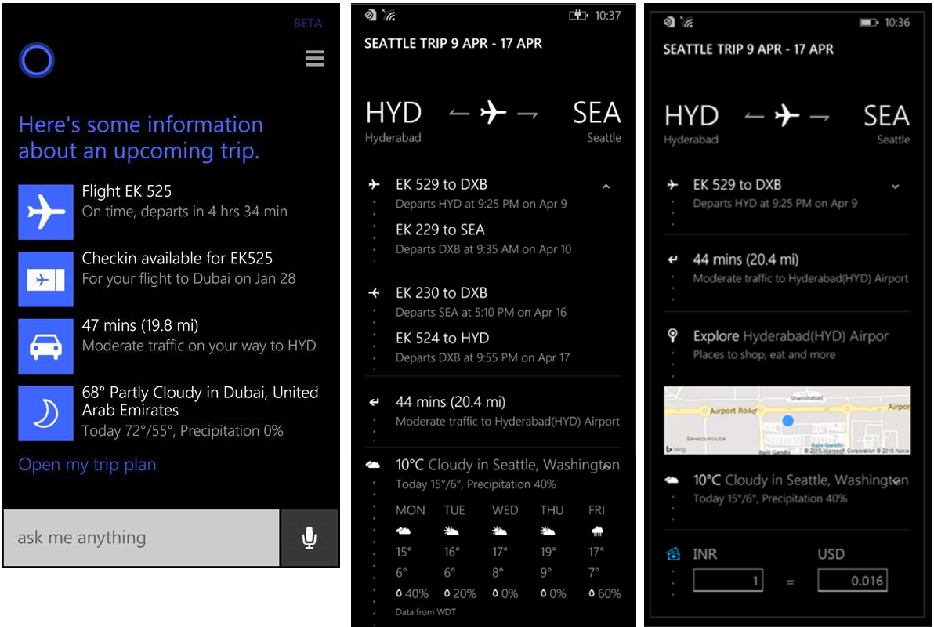Viewport: 934px width, 627px height.
Task: Tap the large airplane icon in middle screen header
Action: point(493,112)
